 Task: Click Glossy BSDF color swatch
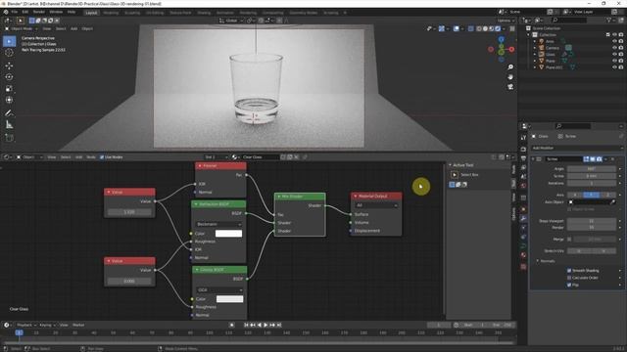click(229, 299)
